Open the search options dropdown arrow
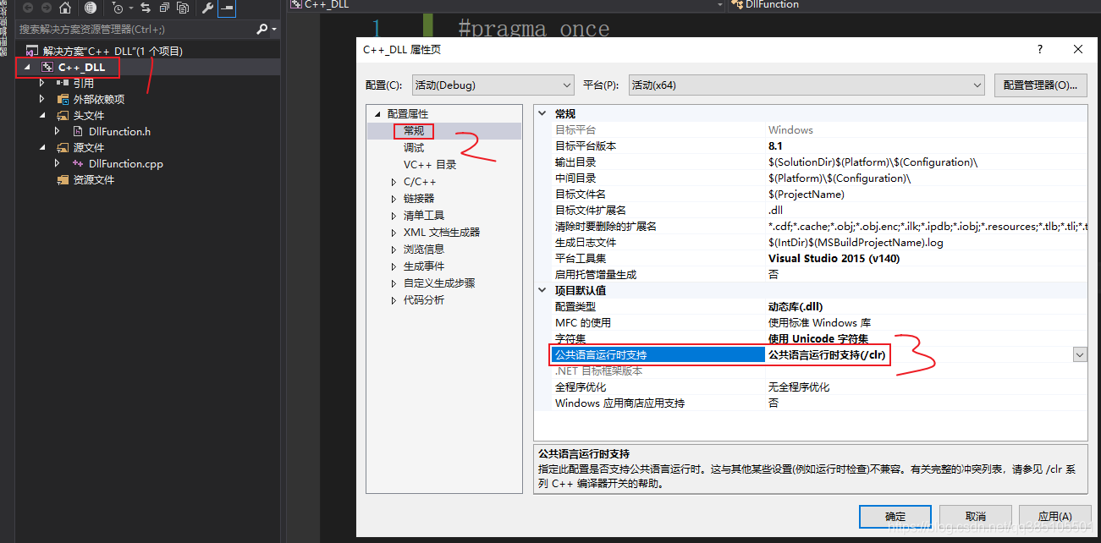 (x=273, y=30)
